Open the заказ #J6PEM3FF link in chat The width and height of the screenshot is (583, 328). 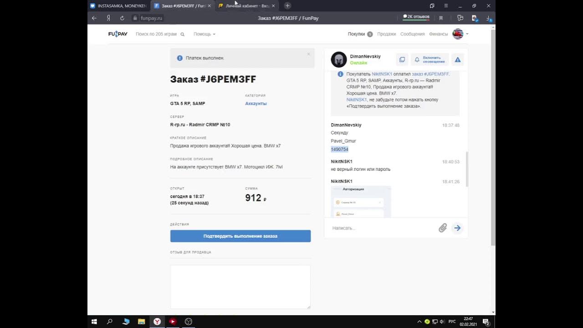[x=430, y=74]
